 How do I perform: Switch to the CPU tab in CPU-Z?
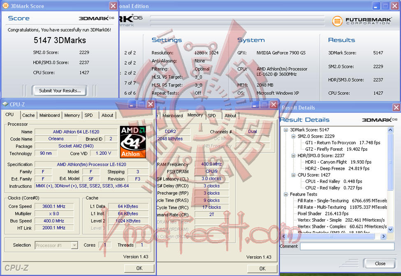(9, 115)
